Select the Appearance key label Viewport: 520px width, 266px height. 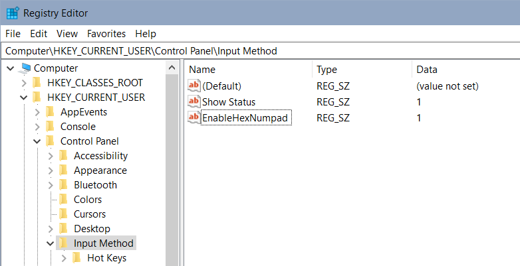click(x=100, y=170)
